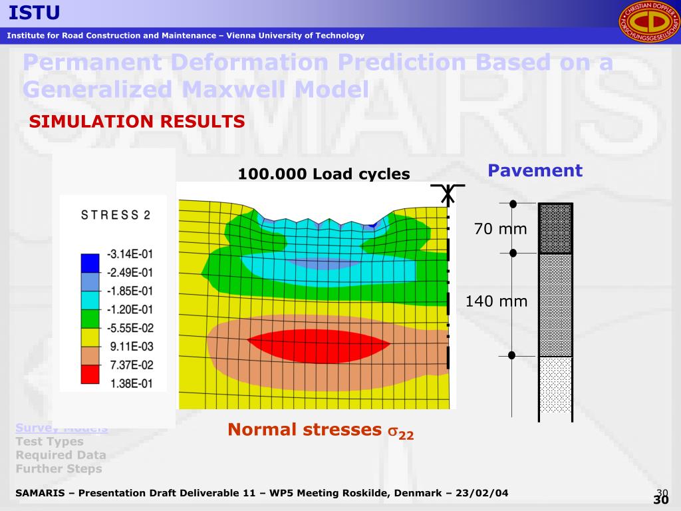The height and width of the screenshot is (511, 681).
Task: Select the 100.000 Load cycles label
Action: pos(324,174)
